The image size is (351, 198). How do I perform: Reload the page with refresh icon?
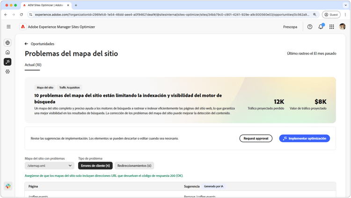pyautogui.click(x=21, y=15)
